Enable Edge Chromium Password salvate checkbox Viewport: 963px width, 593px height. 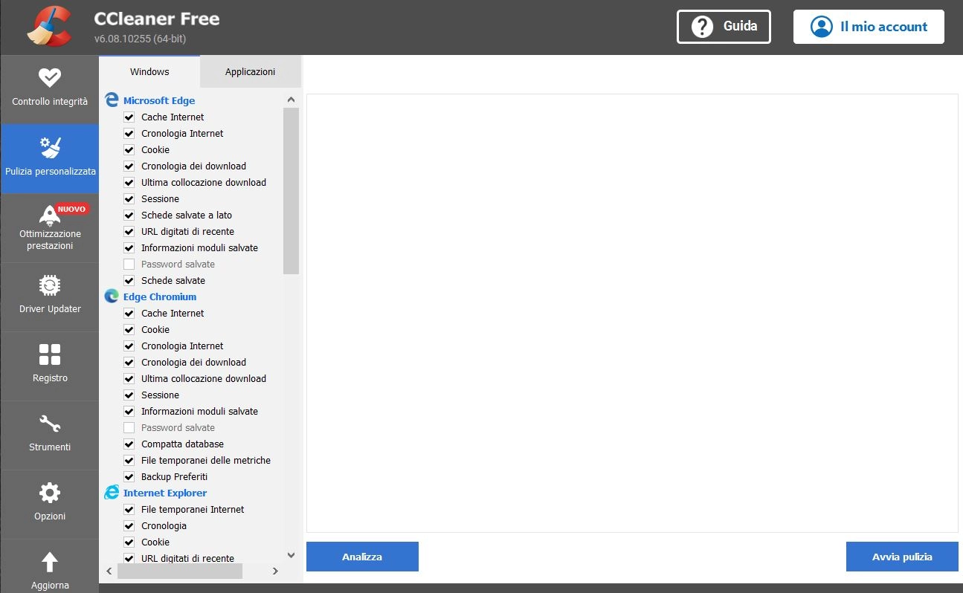click(x=129, y=427)
